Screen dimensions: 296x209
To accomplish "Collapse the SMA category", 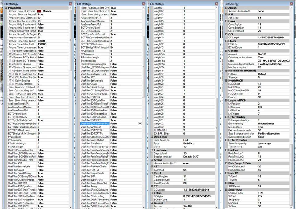I will (x=226, y=183).
